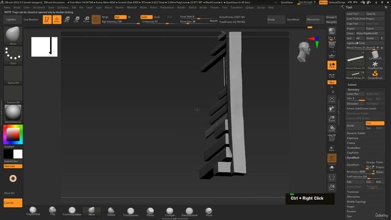Click Save As in Tool panel
Viewport: 391px width, 220px height.
point(375,14)
